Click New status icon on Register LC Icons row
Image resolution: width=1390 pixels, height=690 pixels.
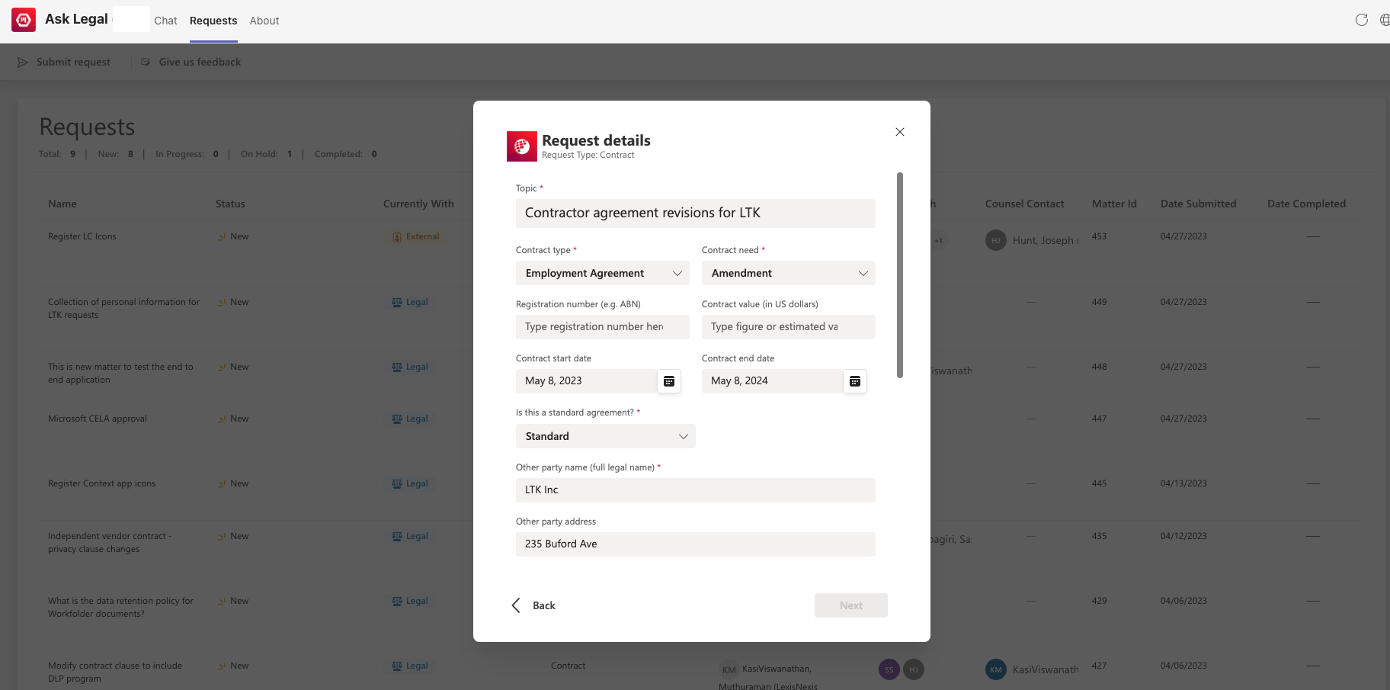point(222,236)
